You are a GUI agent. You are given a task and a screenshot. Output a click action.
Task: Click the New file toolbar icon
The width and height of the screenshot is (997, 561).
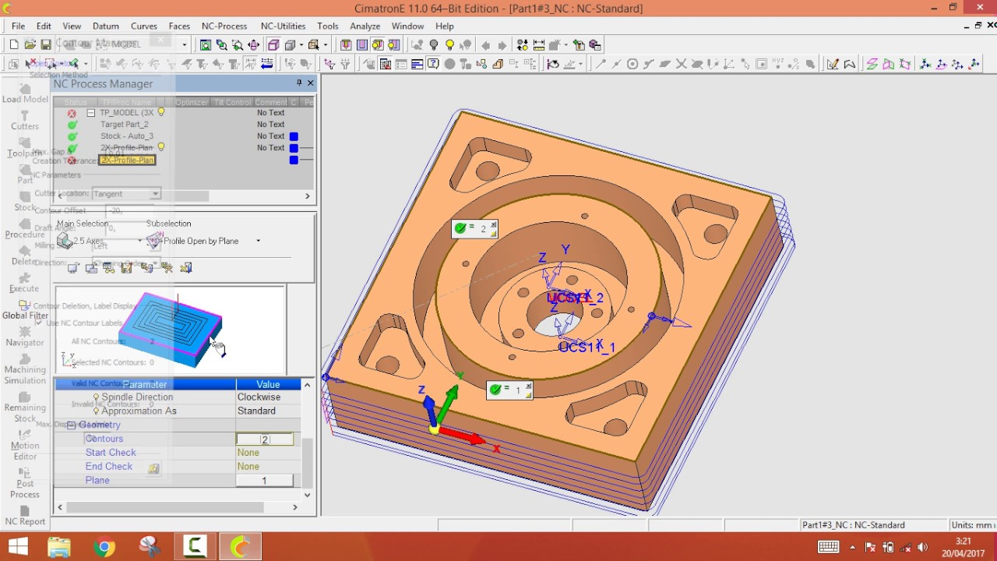click(14, 44)
